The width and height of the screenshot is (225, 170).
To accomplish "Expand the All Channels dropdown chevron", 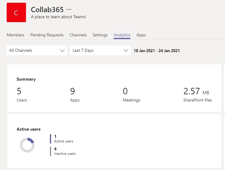I will 62,51.
